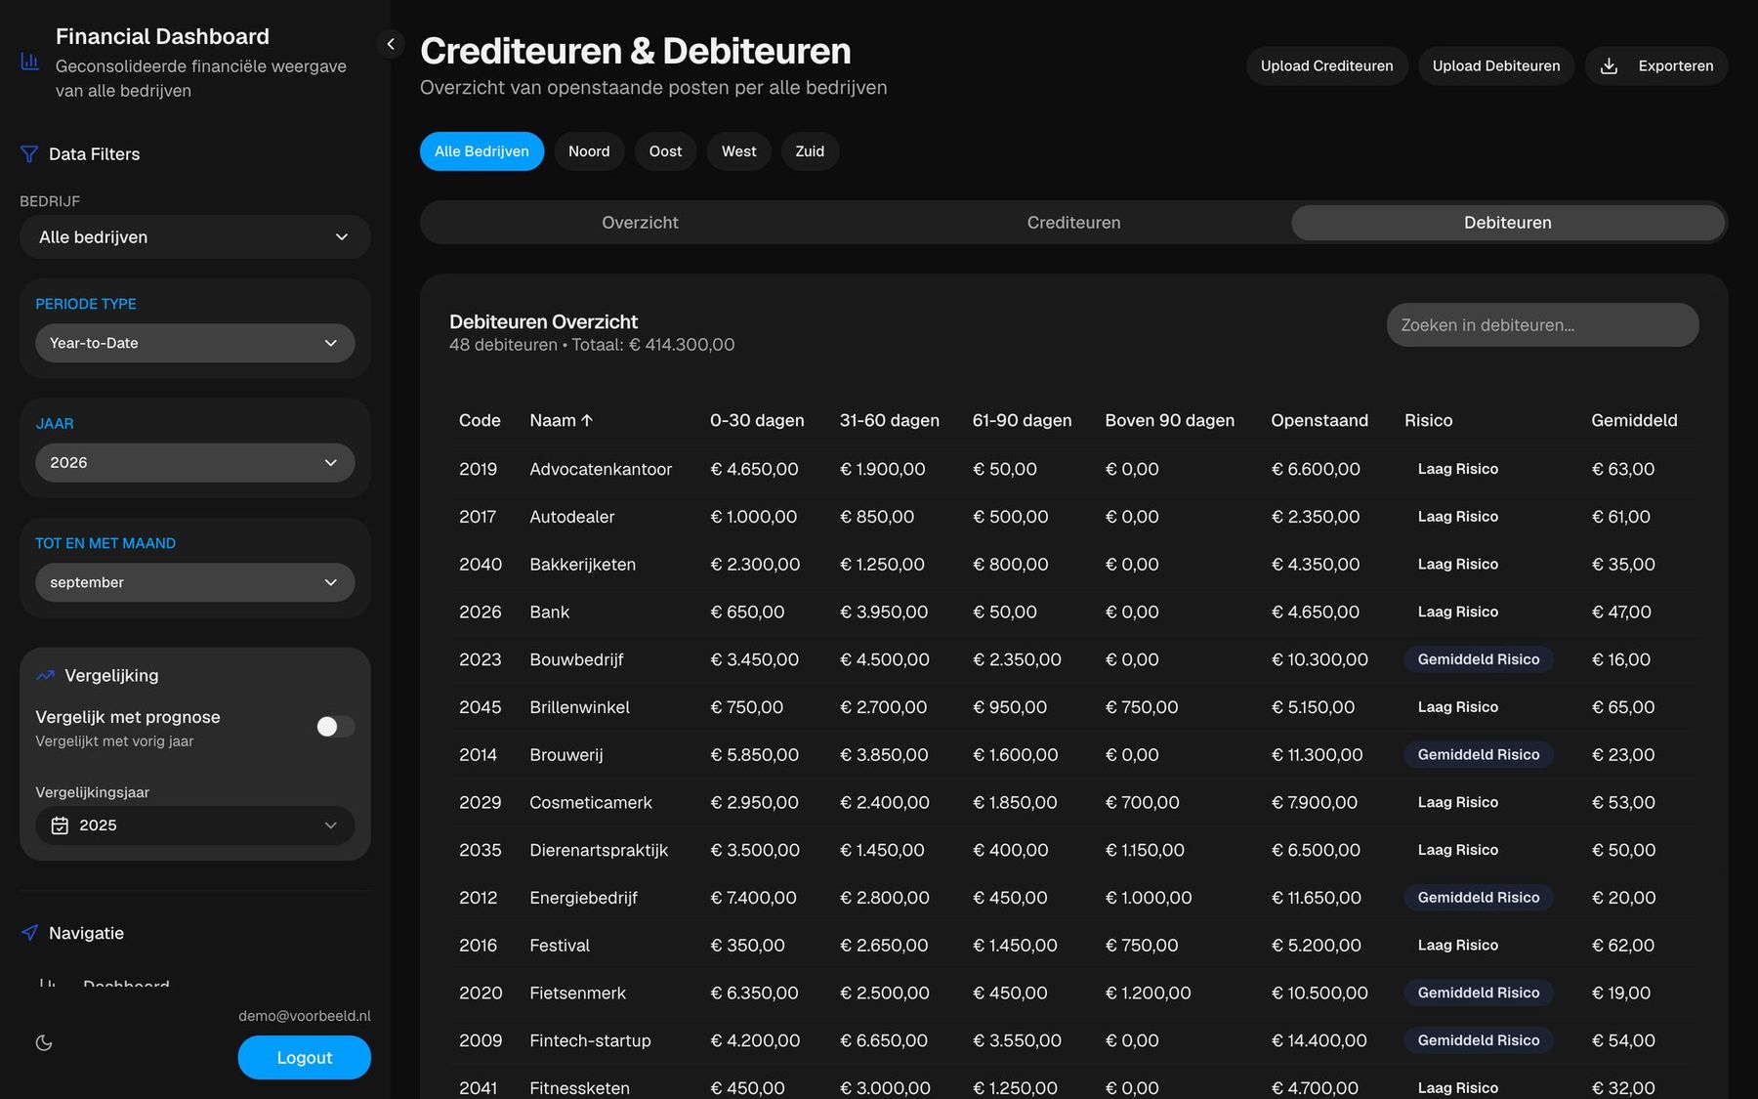The image size is (1758, 1099).
Task: Click Brouwerij openstaand € 11.300,00
Action: pos(1317,755)
